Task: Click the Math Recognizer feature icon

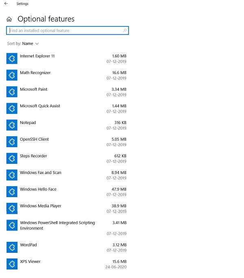Action: pyautogui.click(x=12, y=75)
